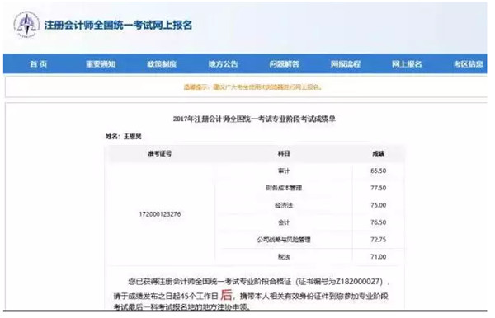Click the 科目 column header
The width and height of the screenshot is (495, 318).
[284, 154]
